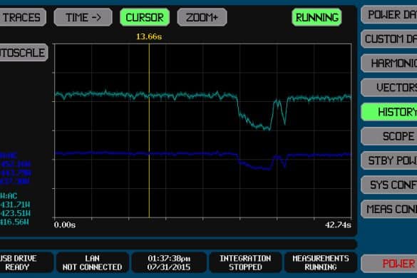Image resolution: width=417 pixels, height=278 pixels.
Task: Click the MEASUREMENTS RUNNING status box
Action: 321,262
